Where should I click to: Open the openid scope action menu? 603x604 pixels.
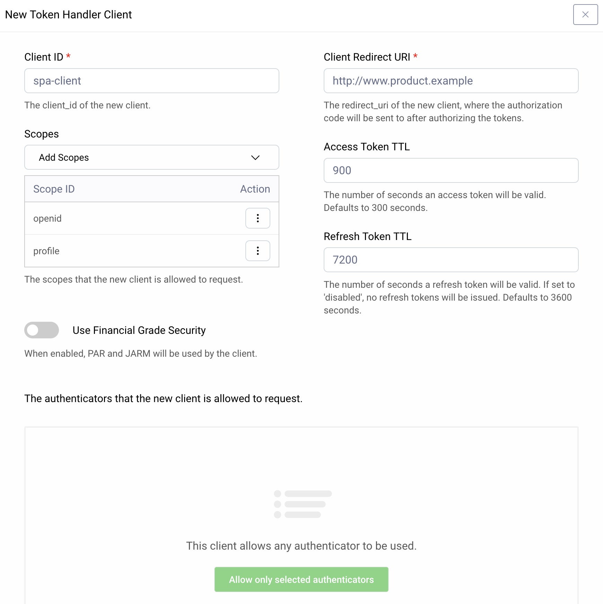257,218
